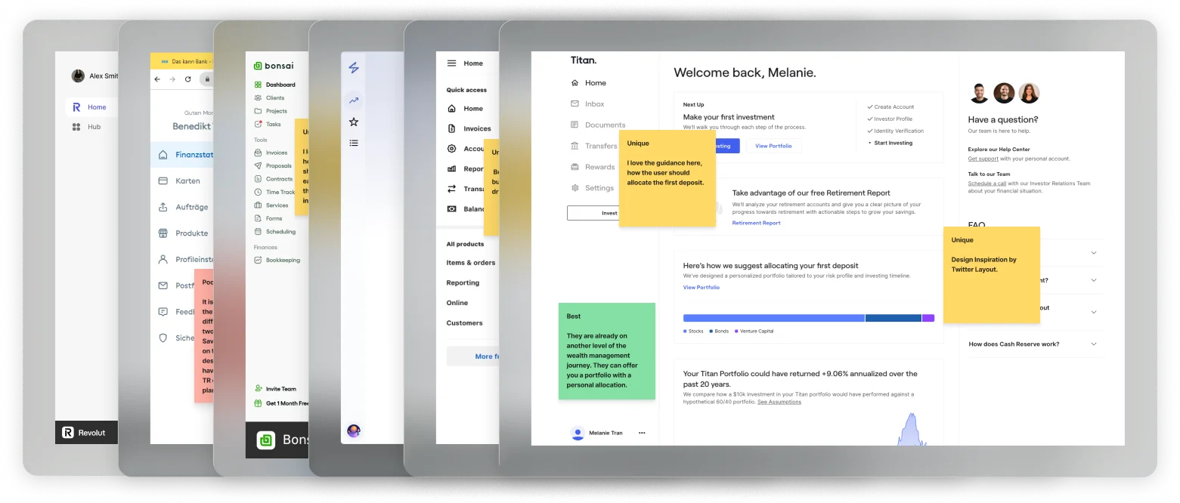Select 'Online' under All products
This screenshot has height=503, width=1180.
[x=457, y=303]
